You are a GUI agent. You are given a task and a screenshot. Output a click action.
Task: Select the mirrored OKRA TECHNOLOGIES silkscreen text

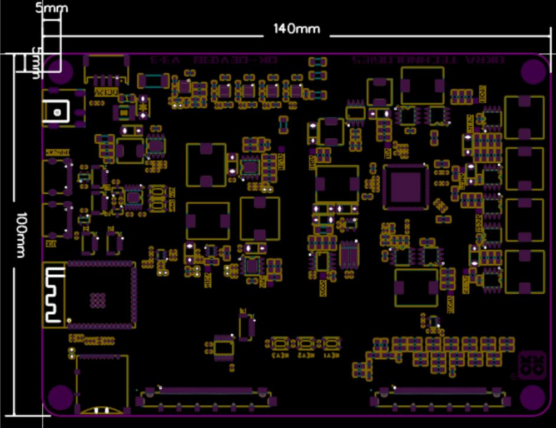pyautogui.click(x=428, y=60)
